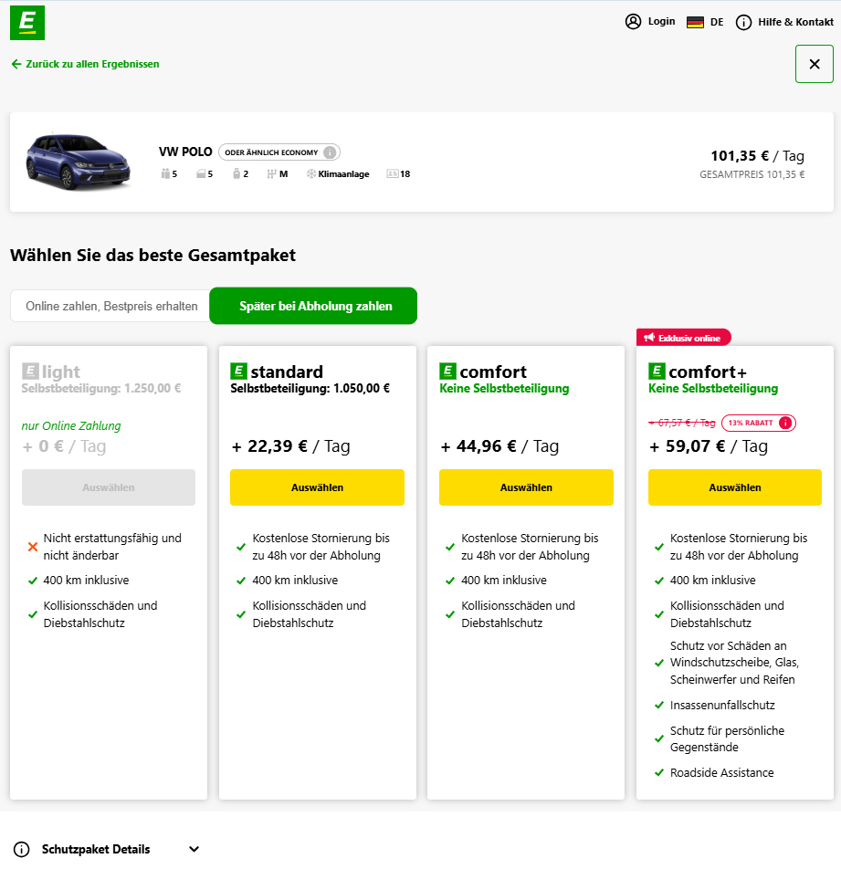Click Wählen Sie das beste Gesamtpaket heading

click(153, 255)
